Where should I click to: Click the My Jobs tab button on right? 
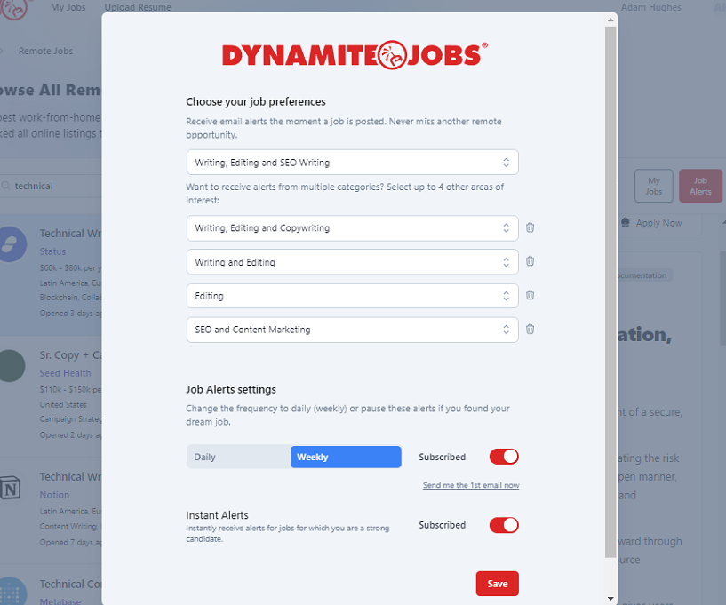[x=654, y=186]
